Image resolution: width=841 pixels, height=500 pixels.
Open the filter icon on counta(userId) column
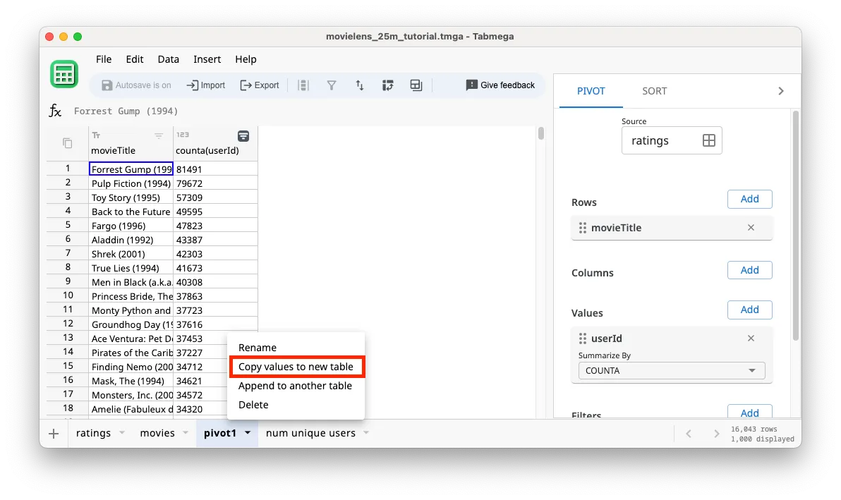click(x=243, y=135)
